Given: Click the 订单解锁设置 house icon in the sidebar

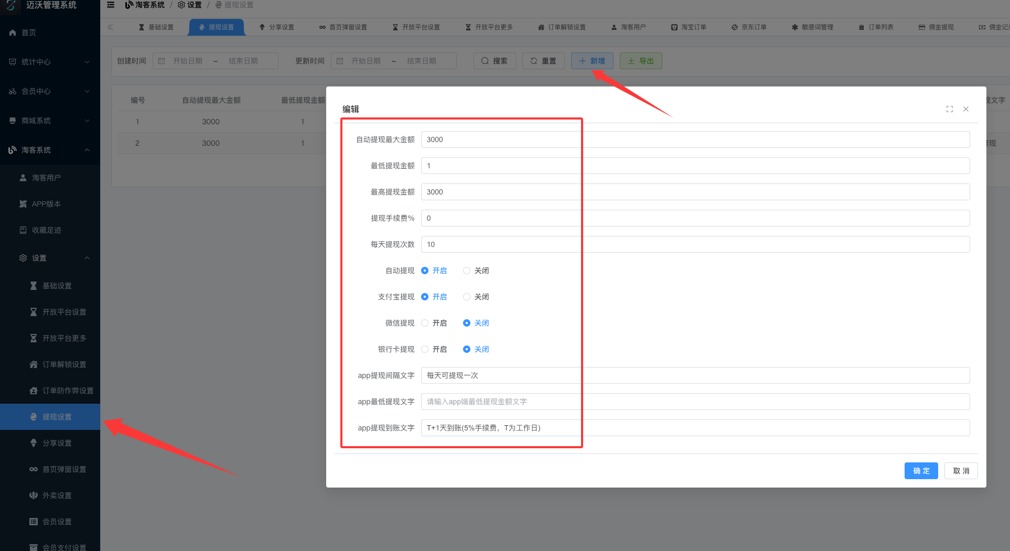Looking at the screenshot, I should (x=34, y=364).
